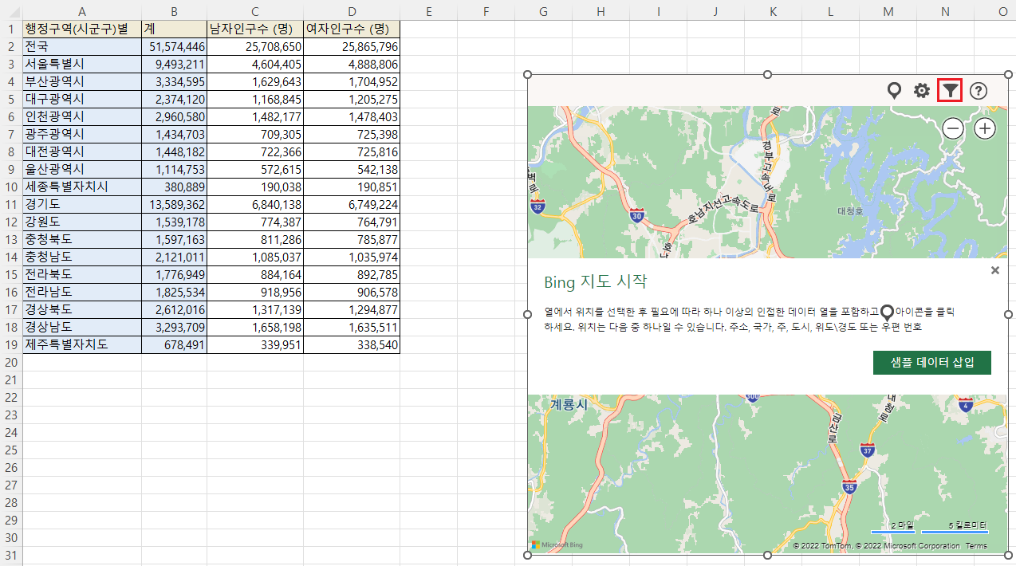Select cell 대구광역시
The height and width of the screenshot is (566, 1016).
[82, 100]
